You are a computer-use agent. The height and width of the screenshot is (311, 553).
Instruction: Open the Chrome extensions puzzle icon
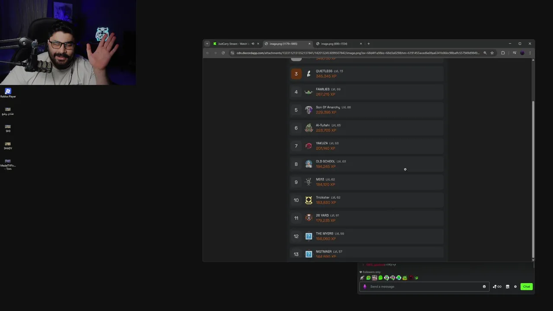click(x=503, y=53)
